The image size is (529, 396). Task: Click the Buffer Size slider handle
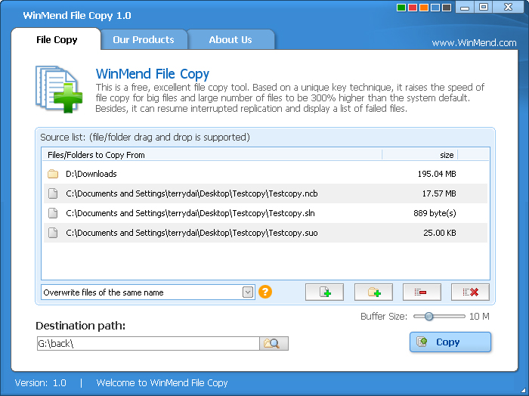[x=428, y=317]
